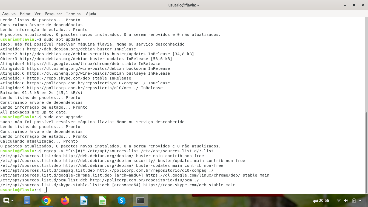The image size is (368, 207).
Task: Click the egrep -v command line
Action: point(129,151)
